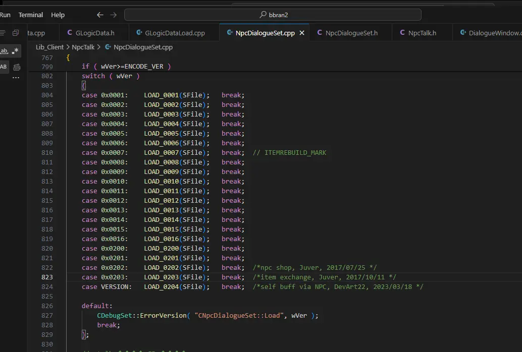522x352 pixels.
Task: Click the switch keyword on line 802
Action: [x=93, y=76]
